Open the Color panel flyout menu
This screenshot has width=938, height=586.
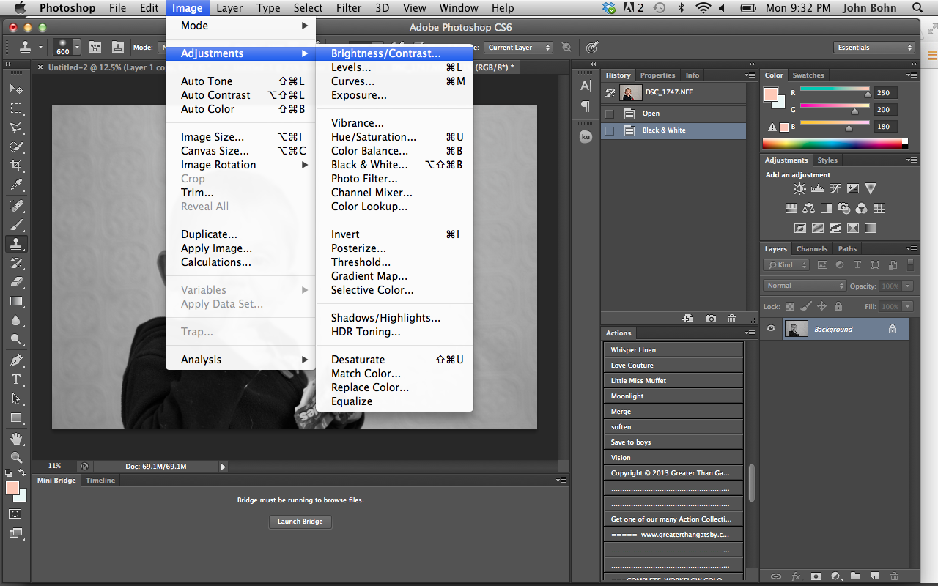tap(911, 75)
